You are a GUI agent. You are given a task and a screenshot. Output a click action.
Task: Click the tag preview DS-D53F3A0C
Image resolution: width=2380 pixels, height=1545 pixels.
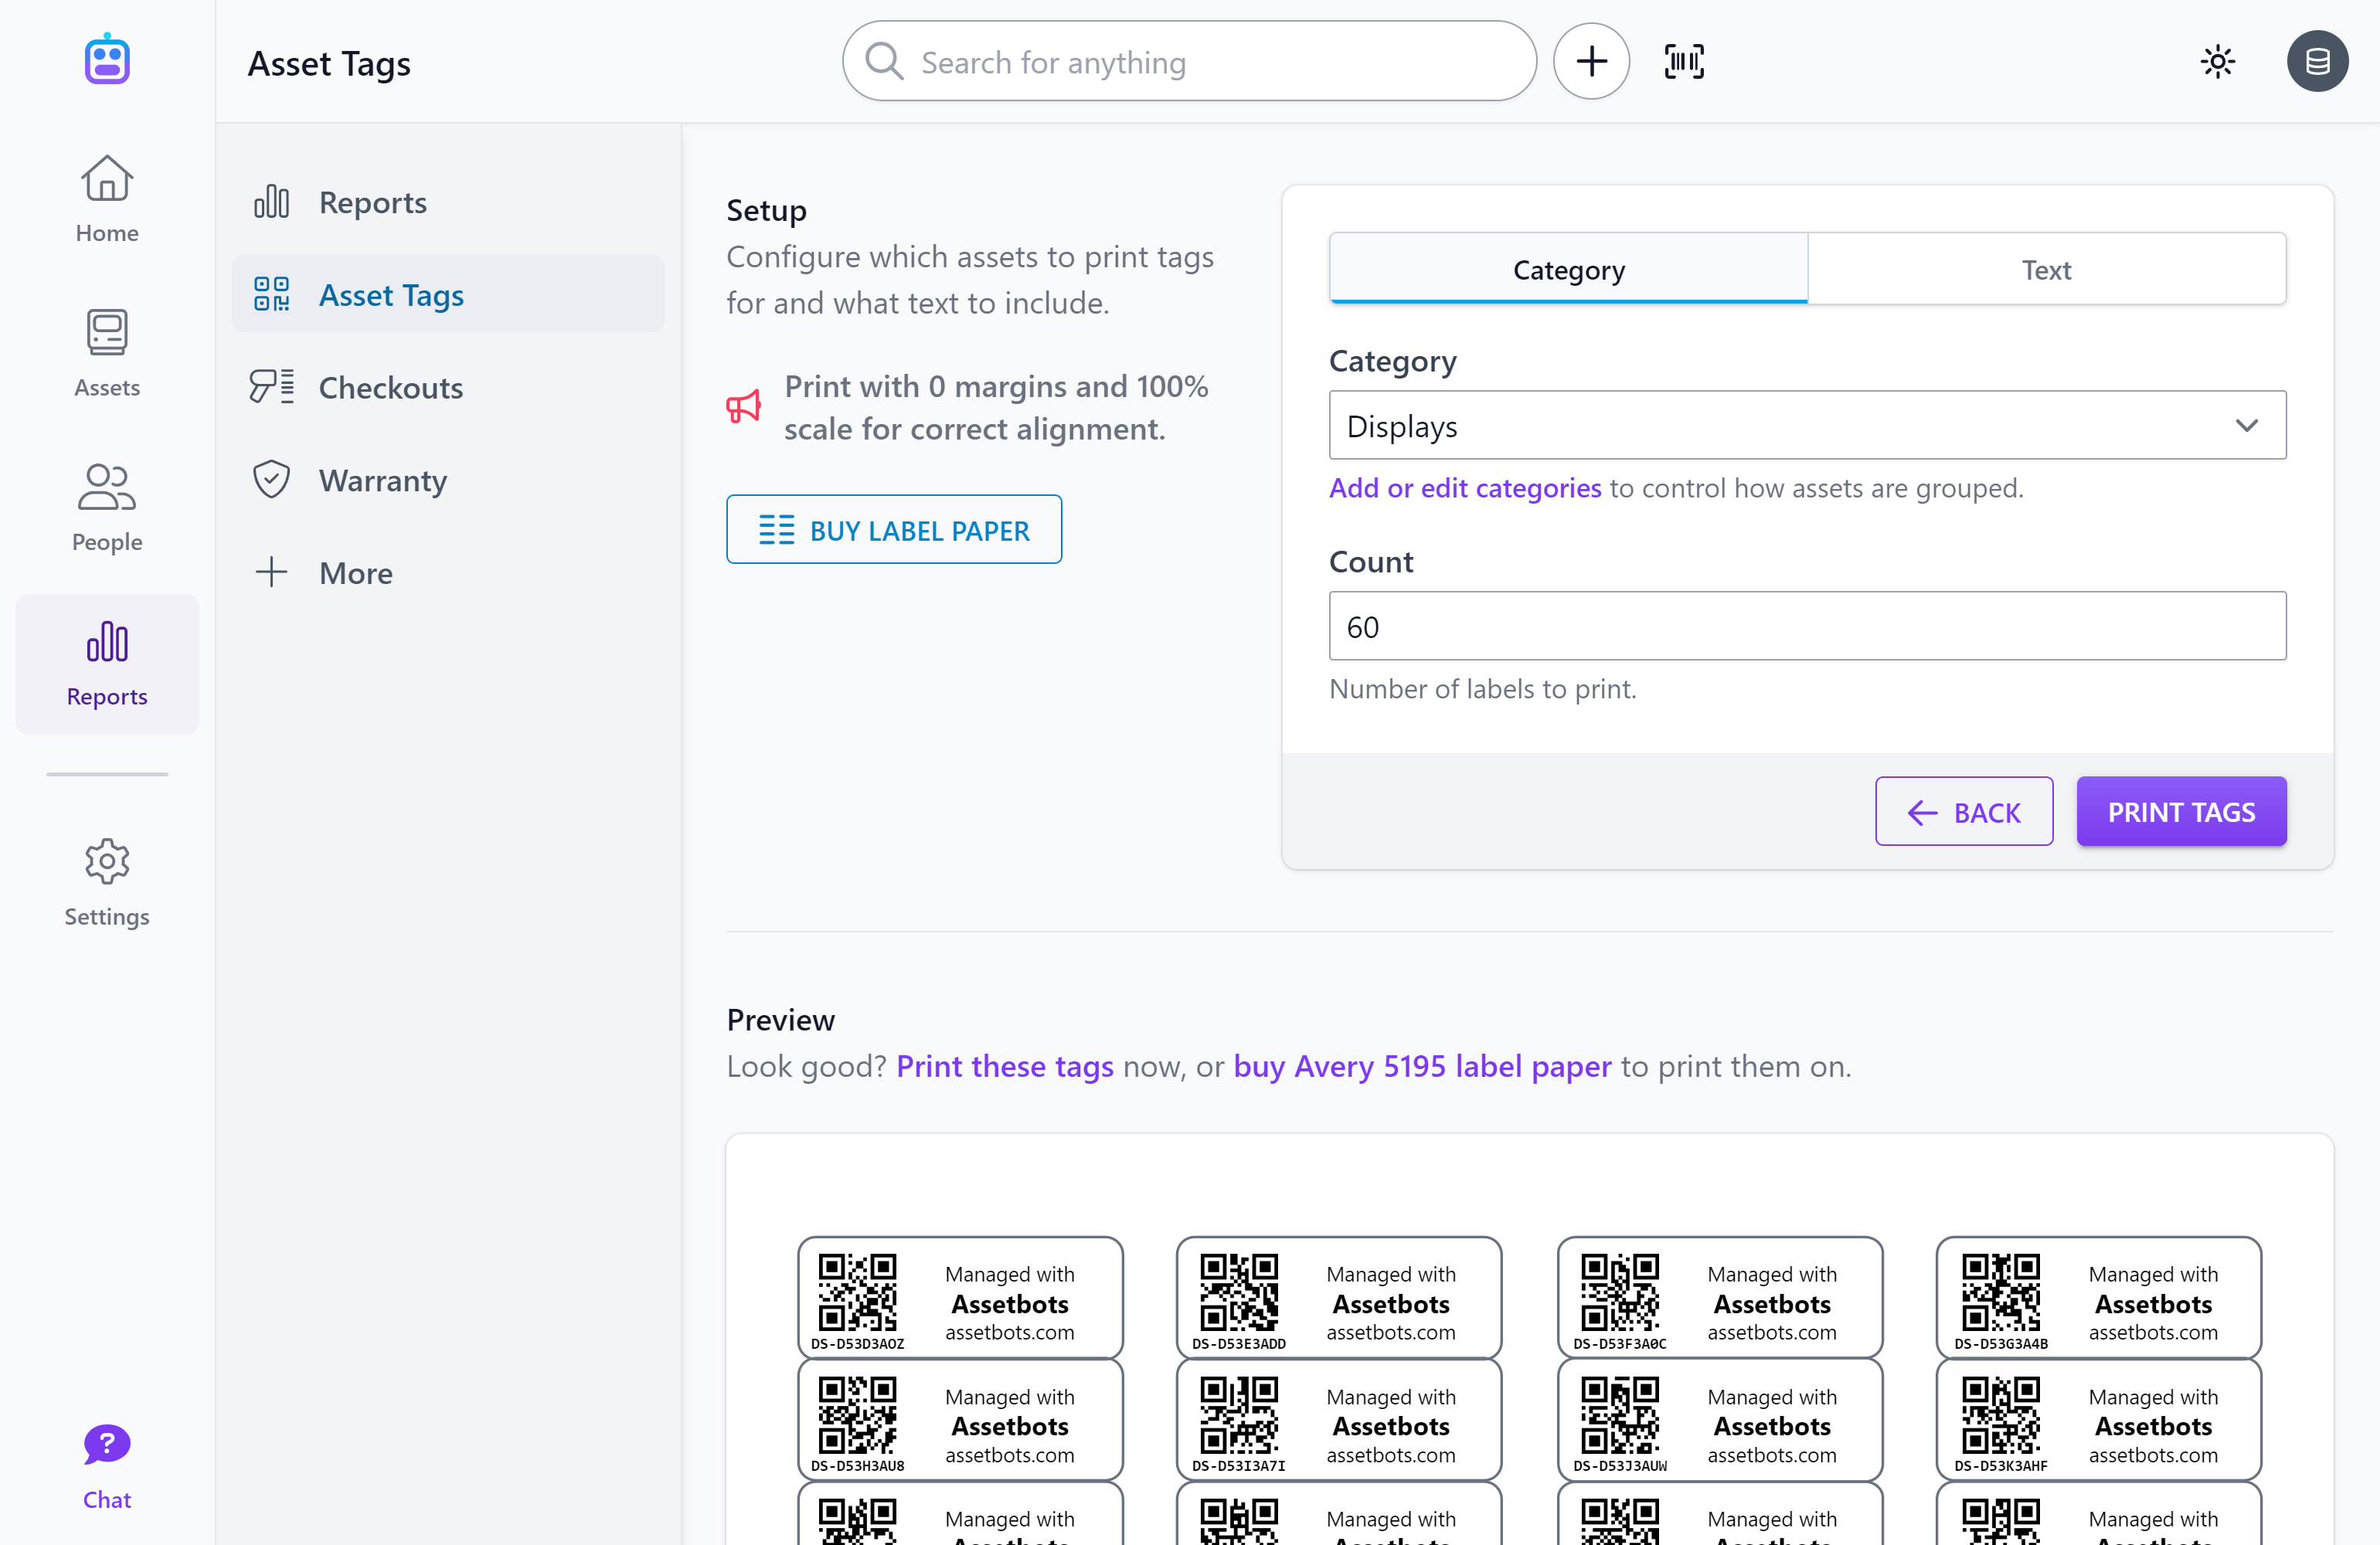(x=1720, y=1298)
